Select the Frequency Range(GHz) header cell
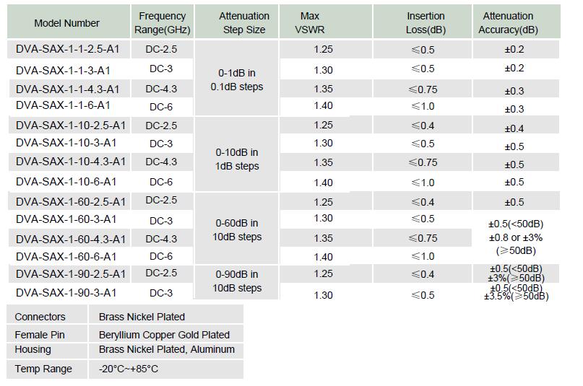This screenshot has height=386, width=583. (x=162, y=23)
